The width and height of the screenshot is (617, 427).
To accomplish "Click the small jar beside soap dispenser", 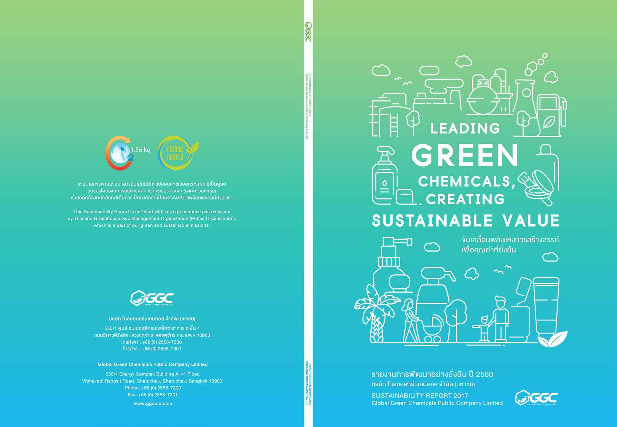I will coord(404,197).
